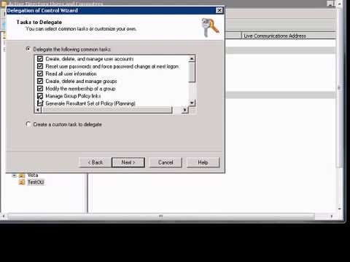Click the main window's scroll left arrow
This screenshot has width=350, height=262.
coord(4,216)
